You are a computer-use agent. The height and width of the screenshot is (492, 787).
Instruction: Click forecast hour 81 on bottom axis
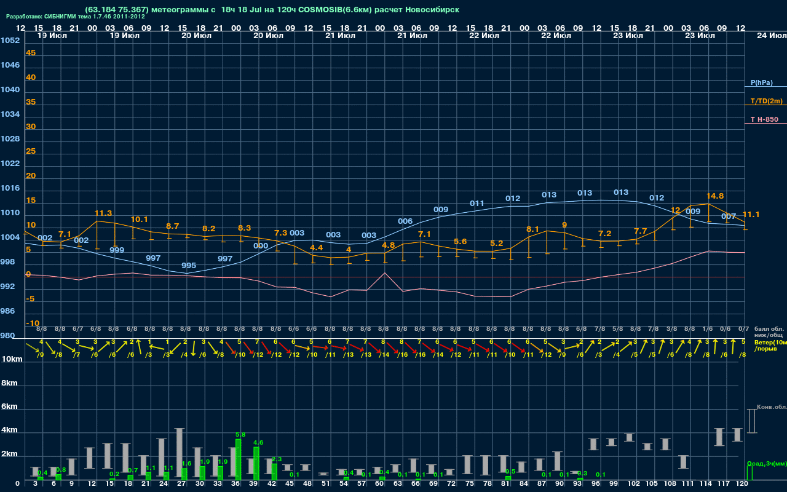click(x=505, y=485)
